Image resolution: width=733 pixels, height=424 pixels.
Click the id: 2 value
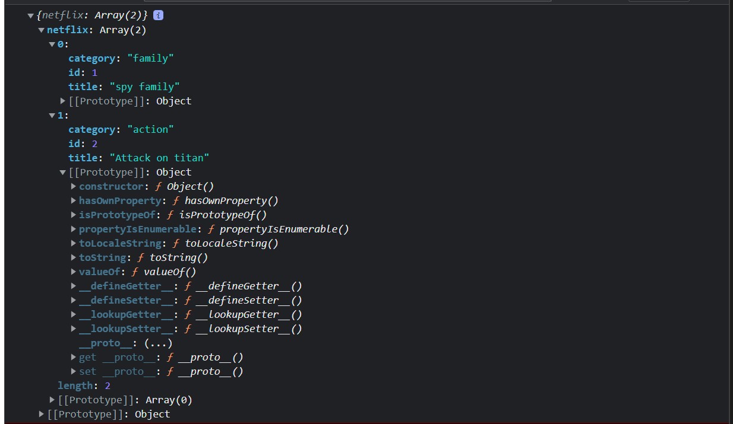pyautogui.click(x=94, y=144)
